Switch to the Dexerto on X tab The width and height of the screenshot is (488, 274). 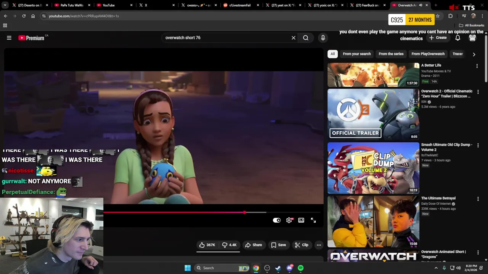point(30,5)
